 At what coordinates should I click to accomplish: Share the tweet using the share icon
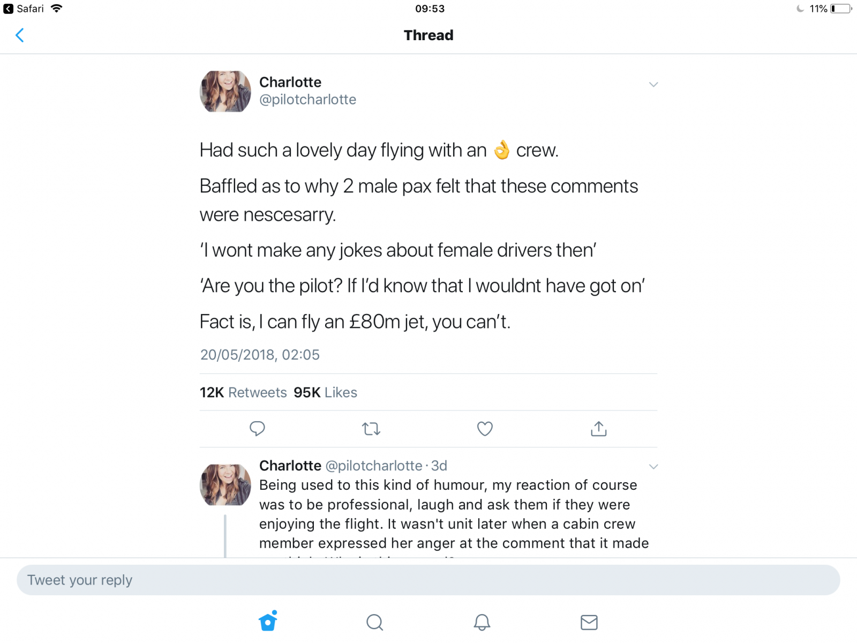point(598,429)
